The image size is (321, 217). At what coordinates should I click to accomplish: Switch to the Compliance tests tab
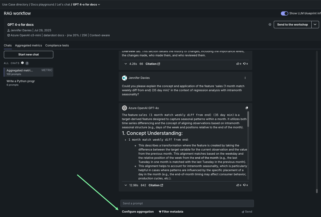[x=57, y=45]
